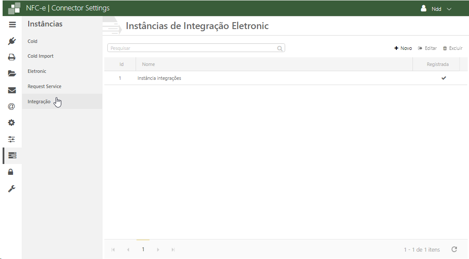Image resolution: width=469 pixels, height=259 pixels.
Task: Open Request Service instances
Action: [44, 86]
